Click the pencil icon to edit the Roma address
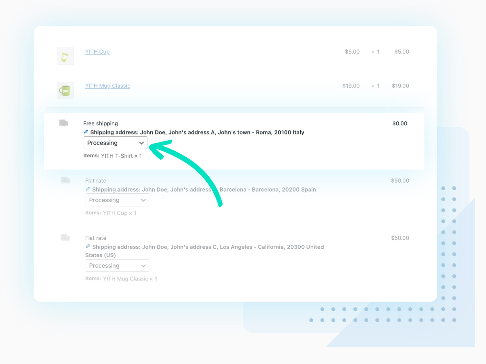The height and width of the screenshot is (364, 486). [x=86, y=131]
